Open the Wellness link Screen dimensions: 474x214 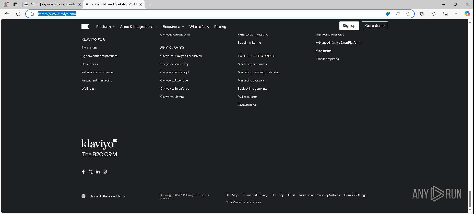tap(88, 89)
